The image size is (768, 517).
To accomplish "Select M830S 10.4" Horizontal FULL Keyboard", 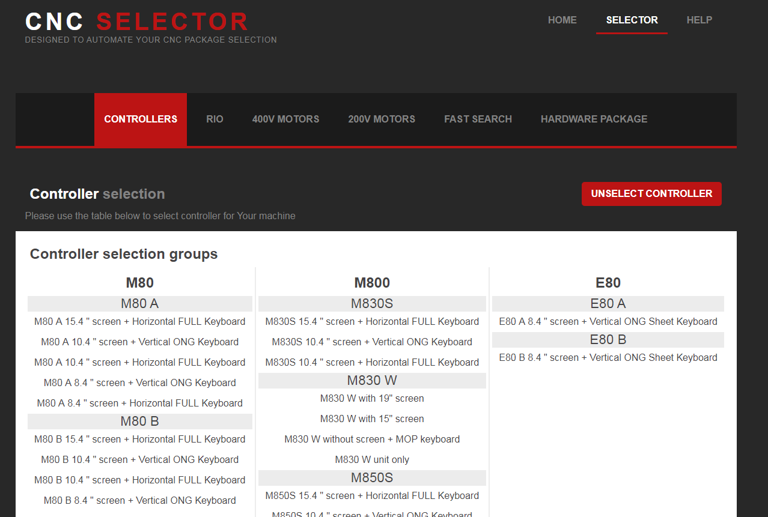I will point(372,362).
